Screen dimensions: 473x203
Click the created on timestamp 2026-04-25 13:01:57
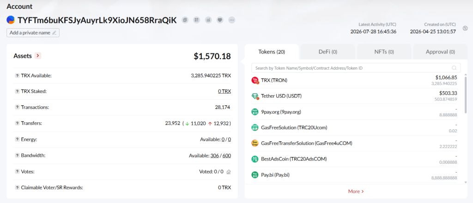(x=433, y=32)
